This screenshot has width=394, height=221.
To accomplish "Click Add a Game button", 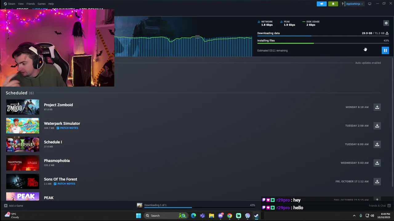I will (14, 206).
